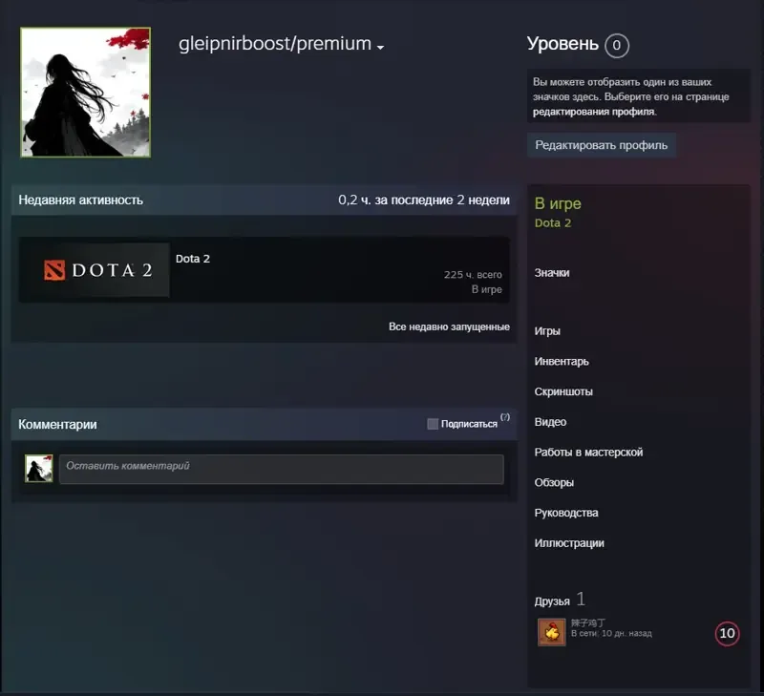Viewport: 764px width, 696px height.
Task: Open the Значки section
Action: tap(552, 273)
